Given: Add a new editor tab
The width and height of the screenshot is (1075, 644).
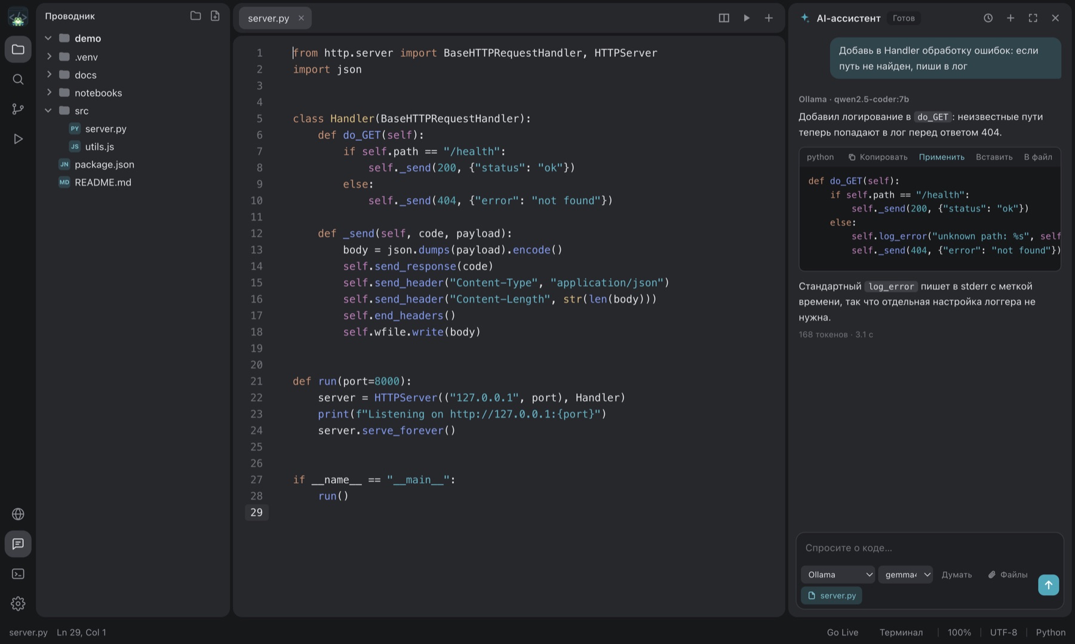Looking at the screenshot, I should point(769,18).
